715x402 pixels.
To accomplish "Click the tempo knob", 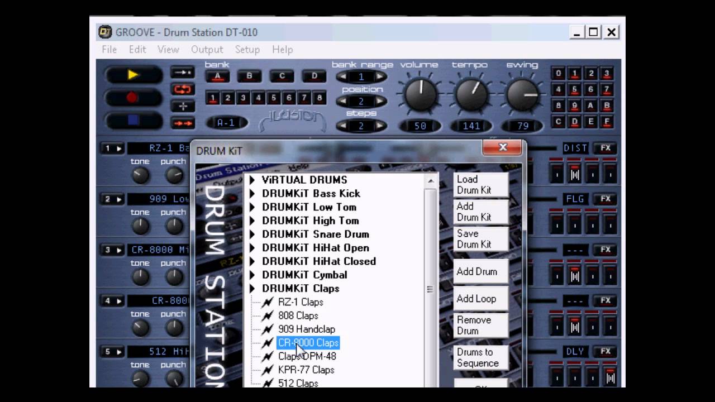I will [471, 94].
